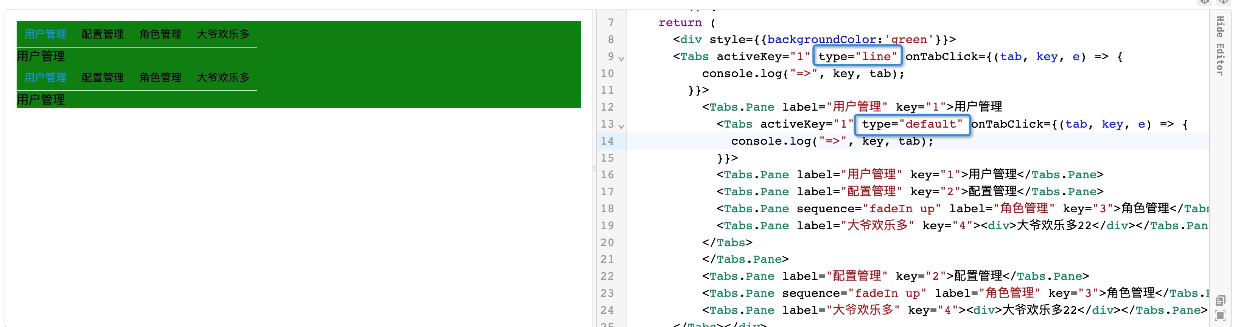Select the 用户管理 tab in the nested tab bar

(x=45, y=77)
